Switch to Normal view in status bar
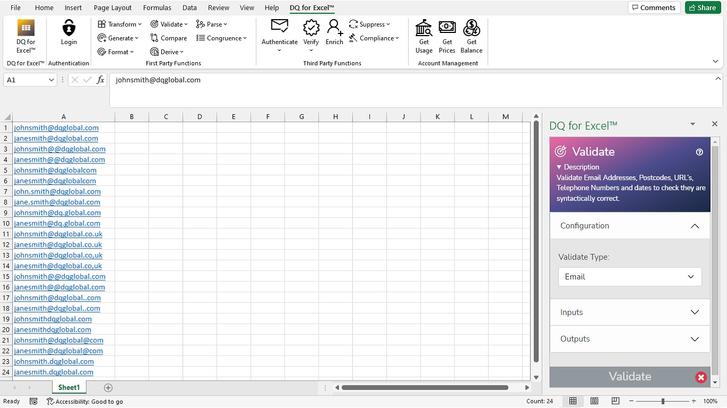Screen dimensions: 727x408 [x=573, y=401]
